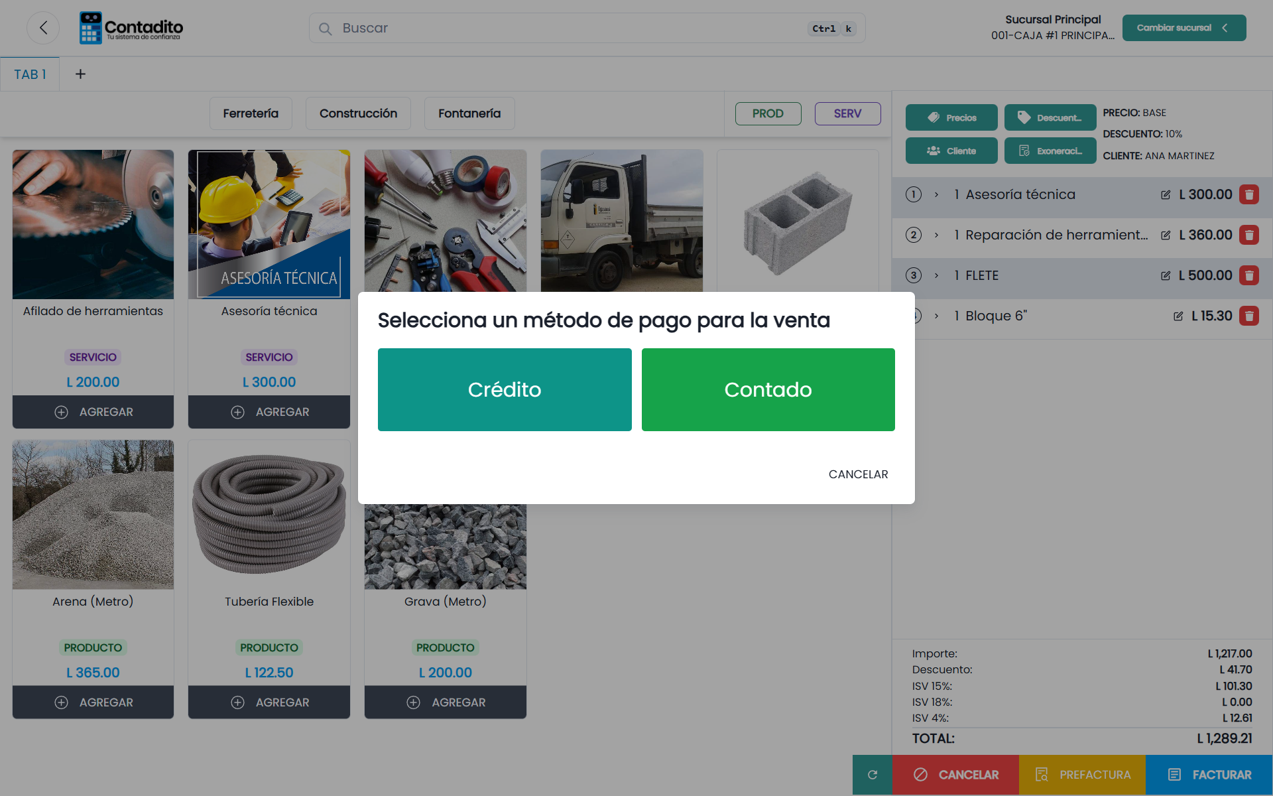Toggle the SERV filter

(x=847, y=113)
